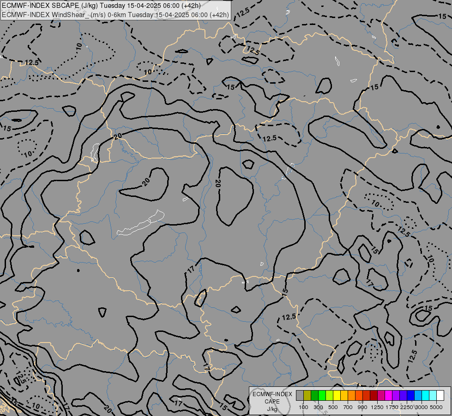Click the ECMWF-INDEX CAPE J/kg legend title
Viewport: 452px width, 416px height.
tap(272, 402)
